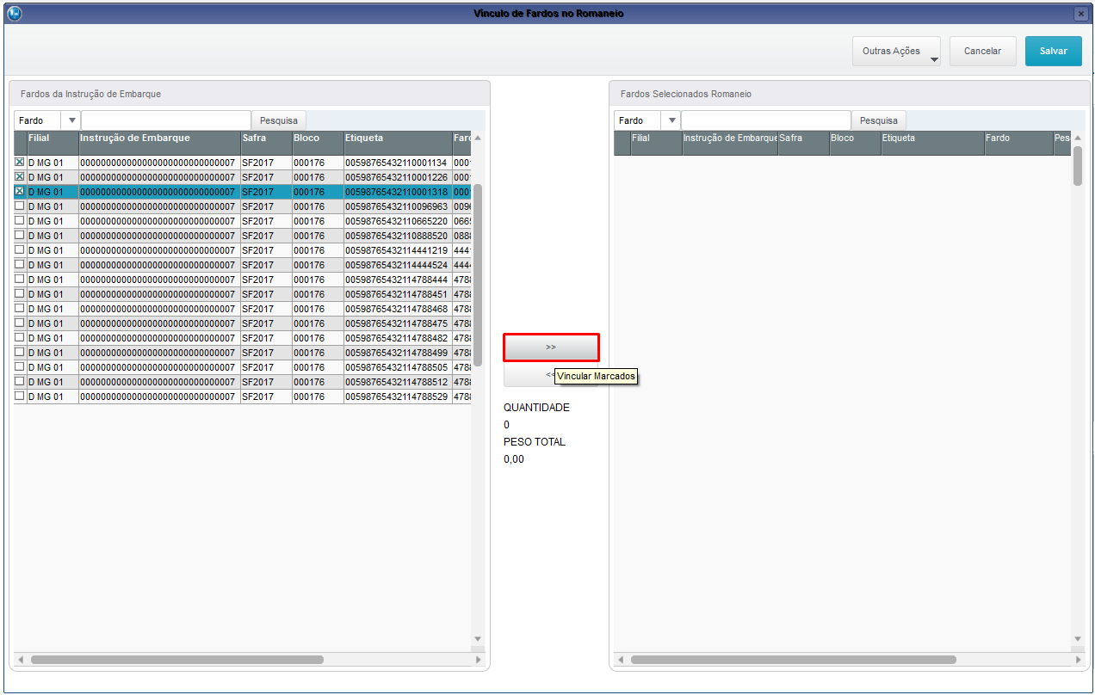Uncheck the highlighted row ending 10001318
The image size is (1095, 695).
[20, 191]
